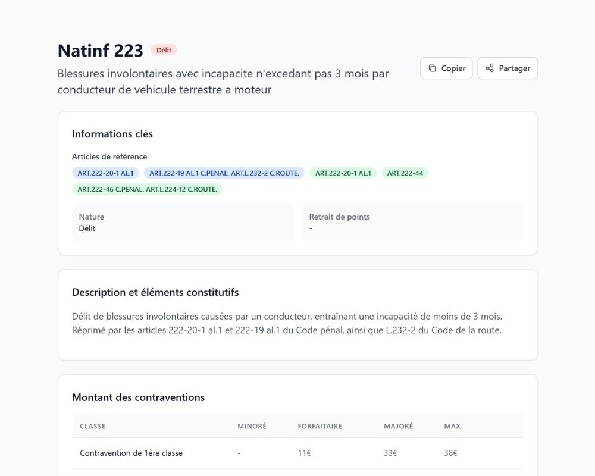Click the Natinf 223 page title
Viewport: 595px width, 476px height.
coord(101,51)
